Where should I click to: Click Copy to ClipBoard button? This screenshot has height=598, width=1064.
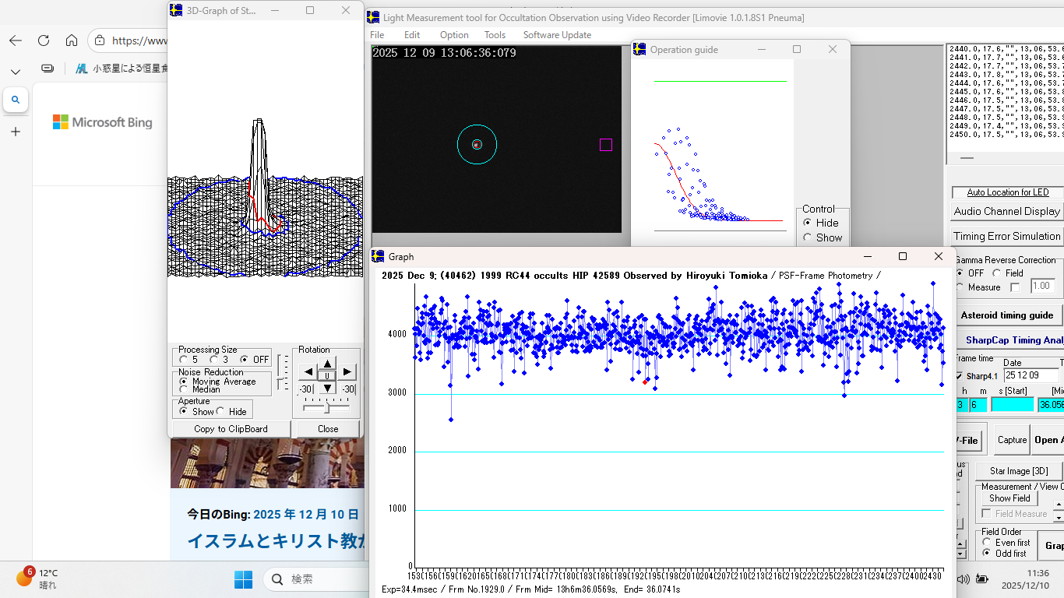coord(231,429)
